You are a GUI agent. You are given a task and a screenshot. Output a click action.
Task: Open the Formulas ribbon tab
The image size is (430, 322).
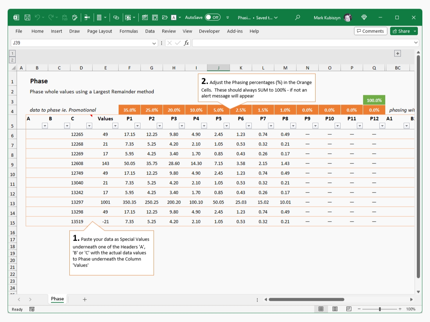pyautogui.click(x=129, y=31)
